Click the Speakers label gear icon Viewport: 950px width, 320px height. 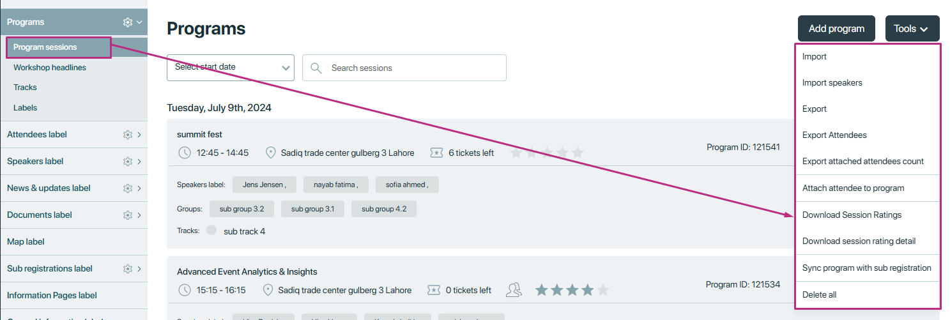tap(128, 162)
